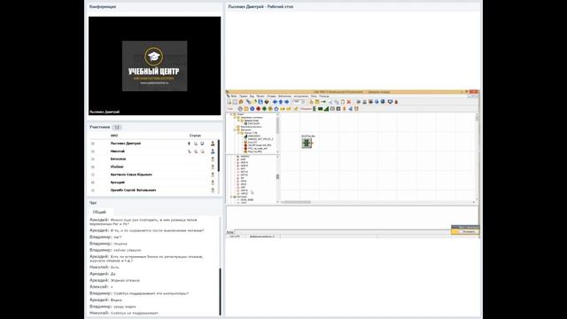Image resolution: width=567 pixels, height=319 pixels.
Task: Open the Окно menu in the IDE
Action: click(314, 97)
